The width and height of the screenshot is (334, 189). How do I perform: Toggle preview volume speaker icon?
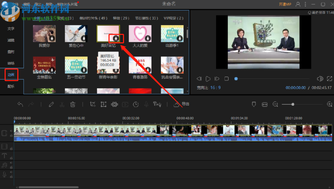coord(320,79)
